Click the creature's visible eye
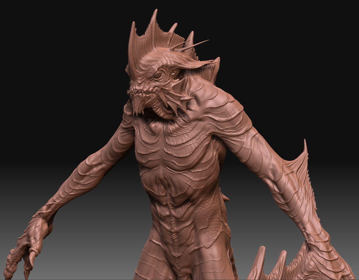The width and height of the screenshot is (359, 280). (x=158, y=76)
